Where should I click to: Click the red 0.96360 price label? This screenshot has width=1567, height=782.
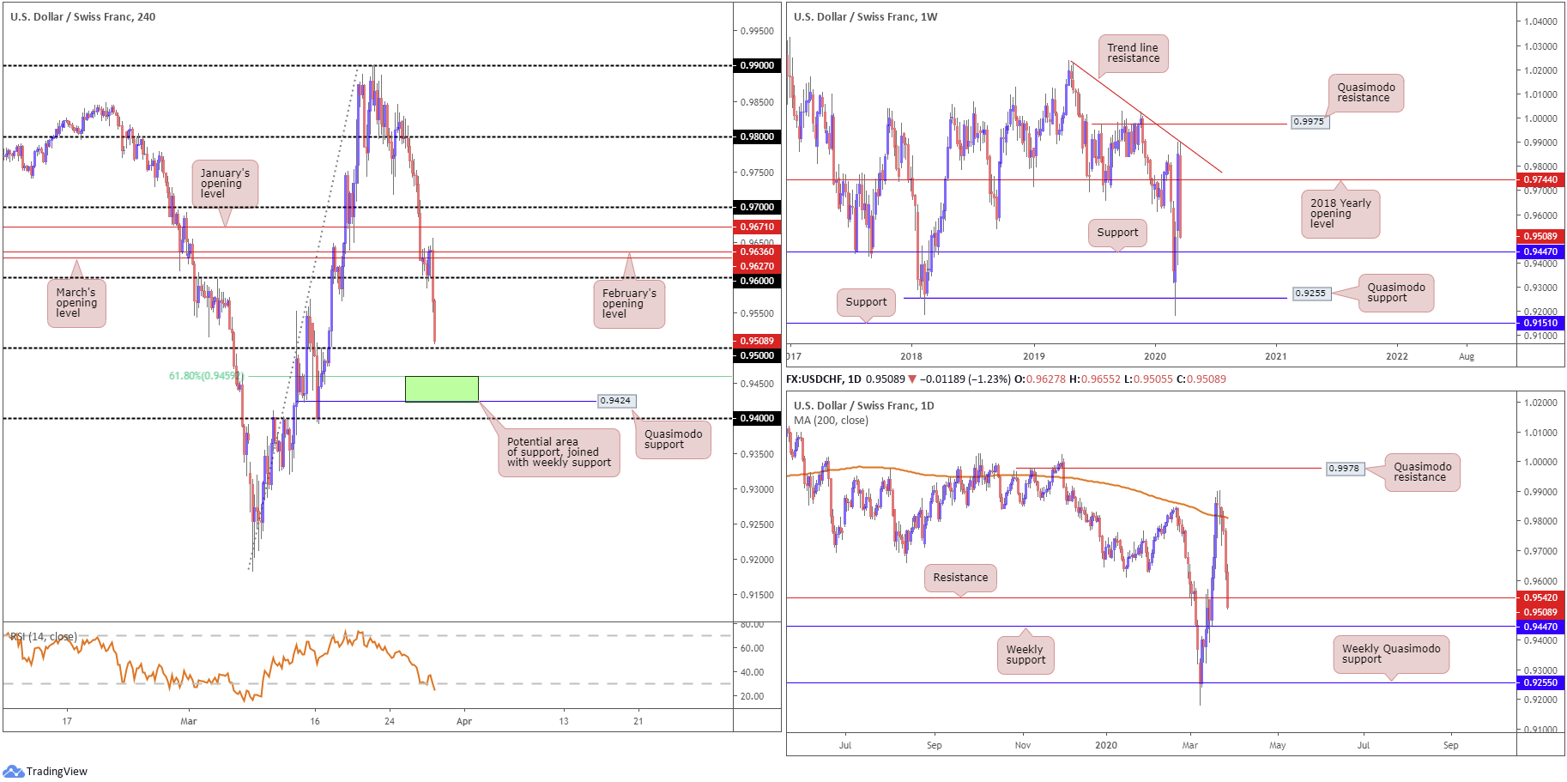coord(757,252)
